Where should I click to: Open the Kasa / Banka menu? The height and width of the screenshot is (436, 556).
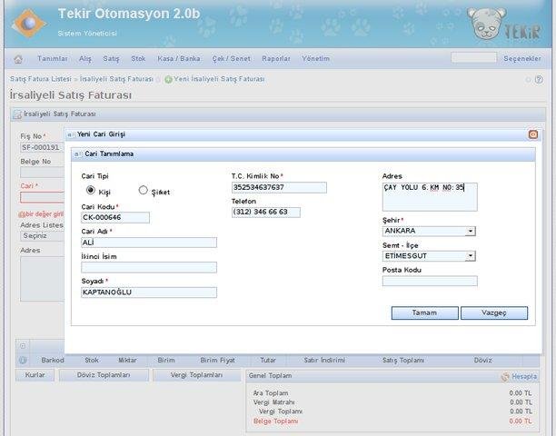pos(179,59)
